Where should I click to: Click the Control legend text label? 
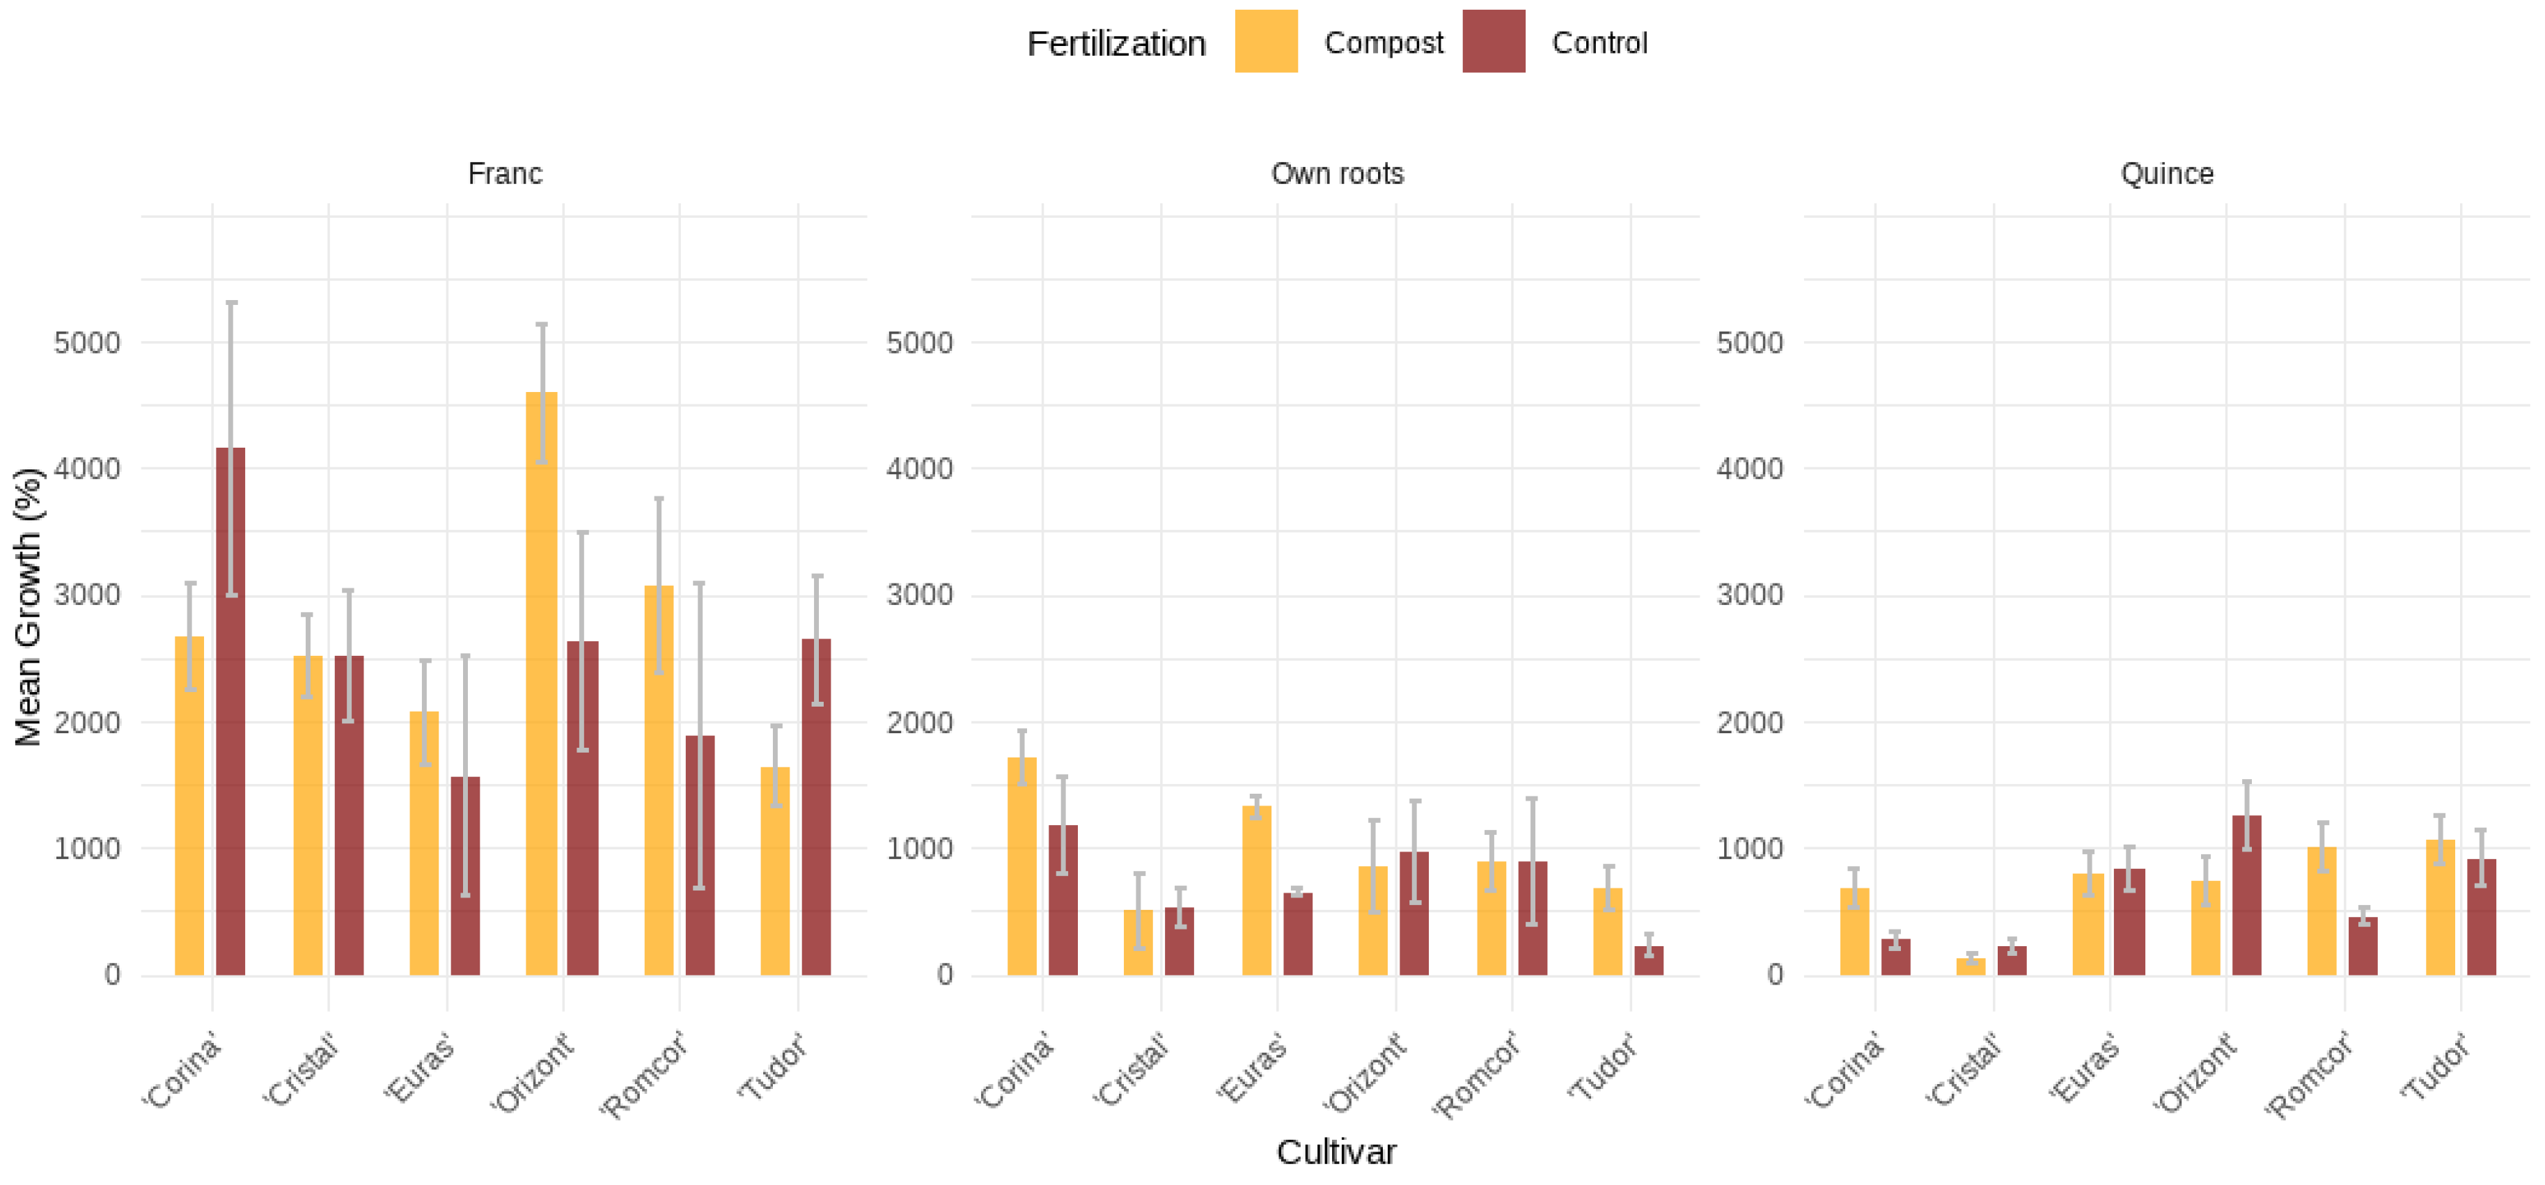pyautogui.click(x=1599, y=42)
